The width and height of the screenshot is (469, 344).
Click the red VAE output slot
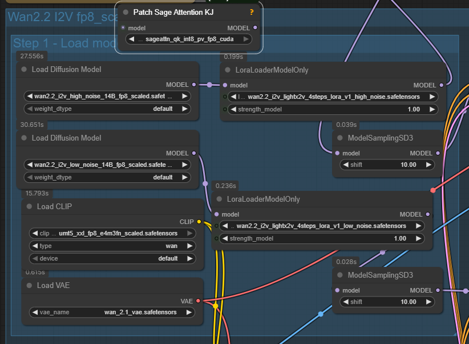tap(198, 301)
